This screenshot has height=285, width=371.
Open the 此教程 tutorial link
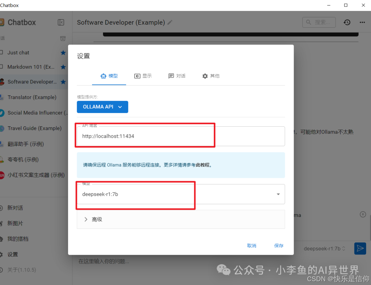pos(202,165)
